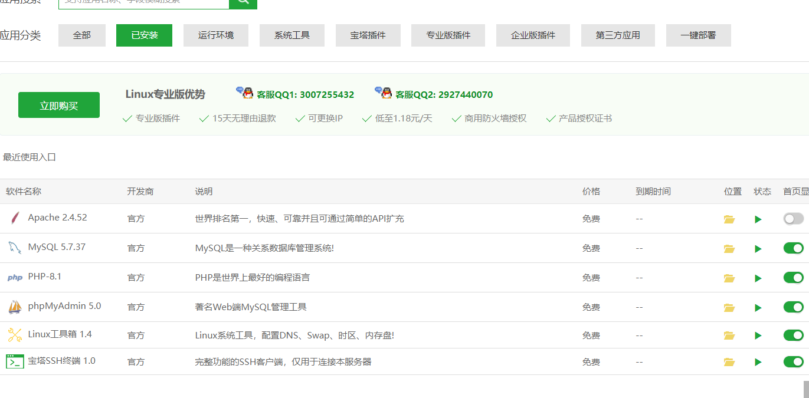Select the 全部 category tab
809x398 pixels.
[82, 35]
